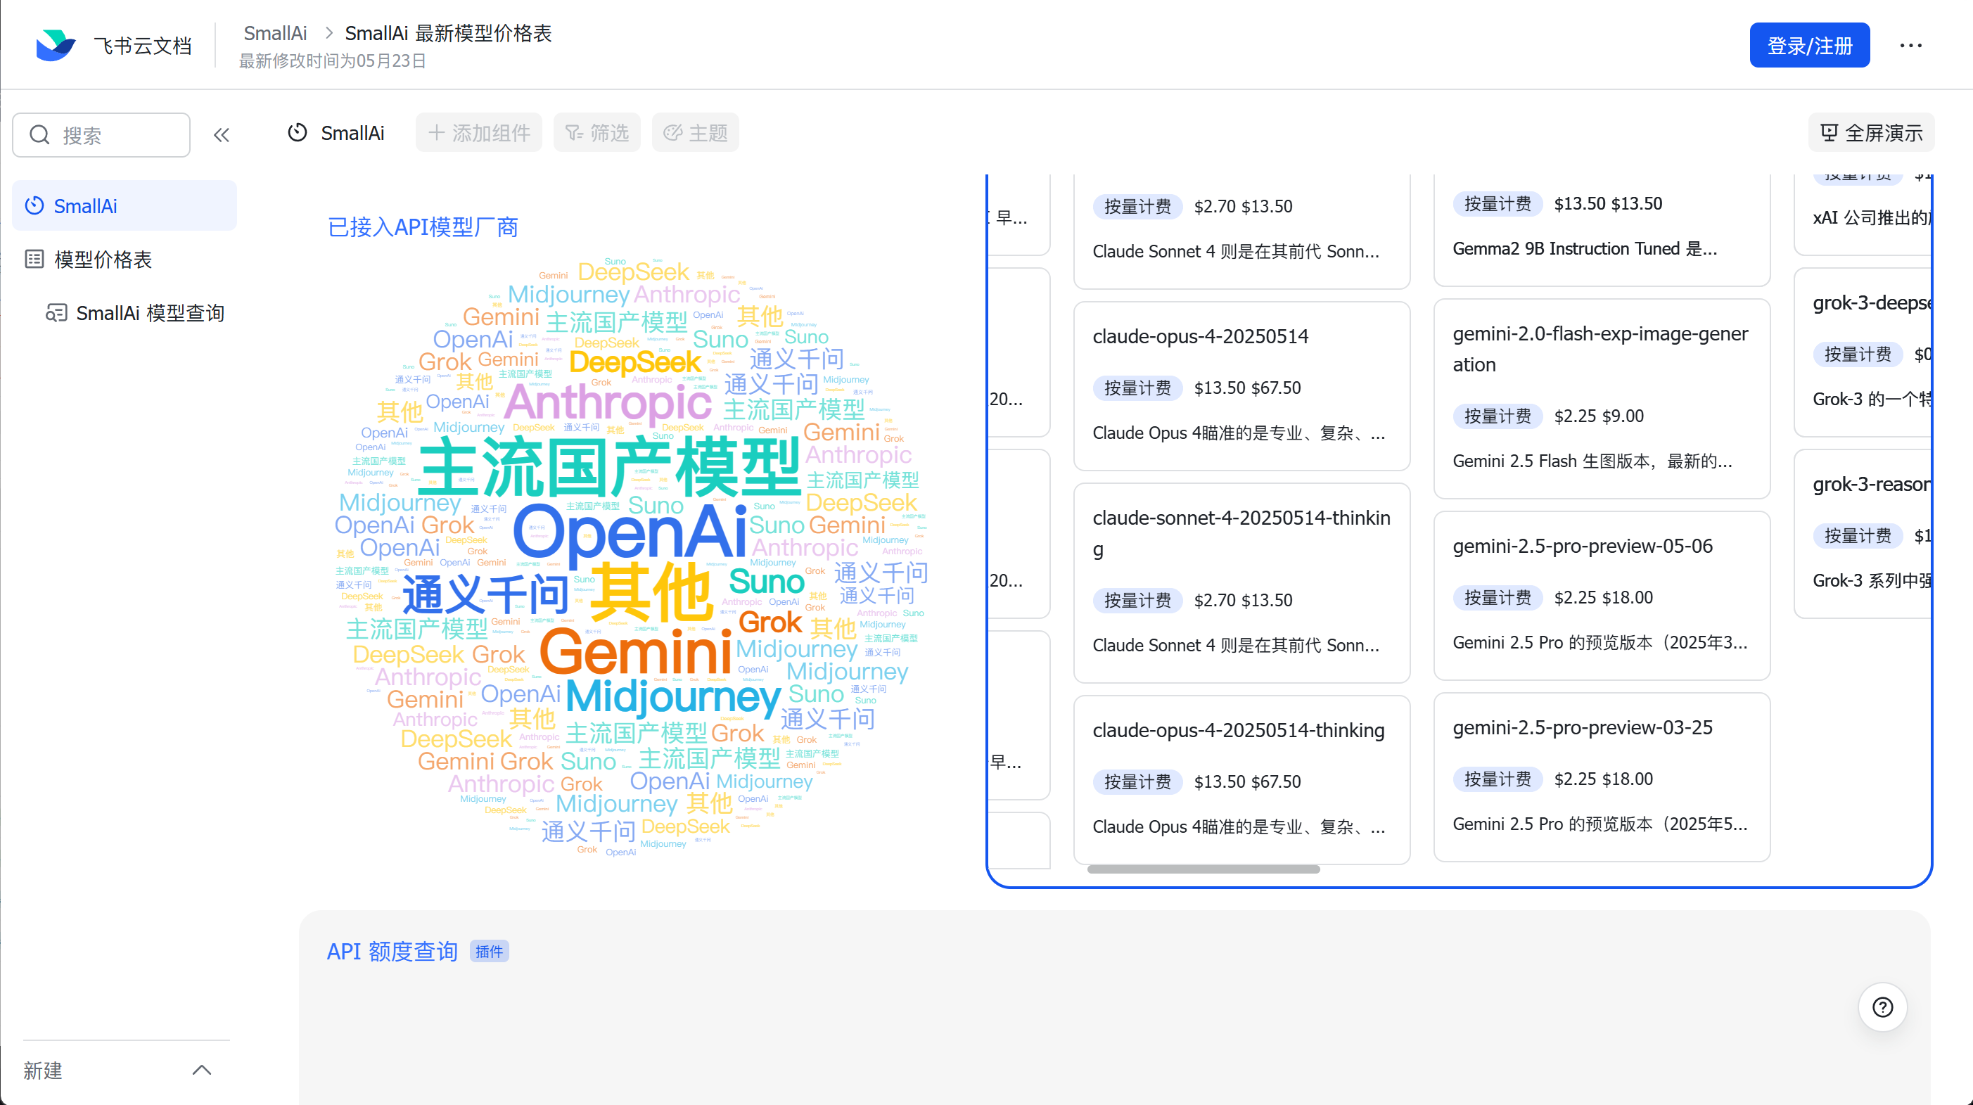1973x1105 pixels.
Task: Click the search magnifier icon
Action: [39, 136]
